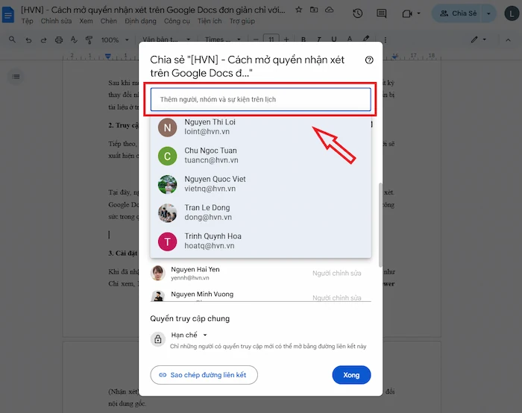Click the Google Docs home icon
This screenshot has width=522, height=413.
point(8,14)
